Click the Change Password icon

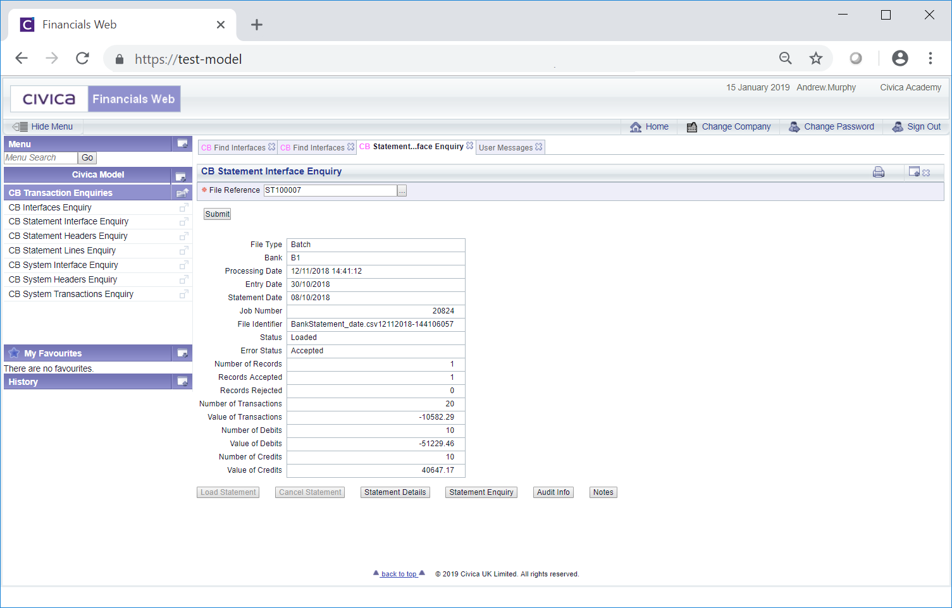click(x=794, y=127)
